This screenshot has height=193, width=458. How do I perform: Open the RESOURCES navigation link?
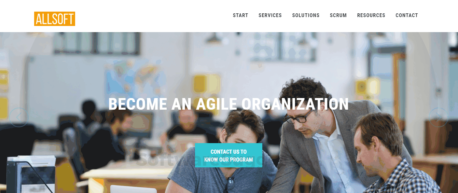[371, 15]
